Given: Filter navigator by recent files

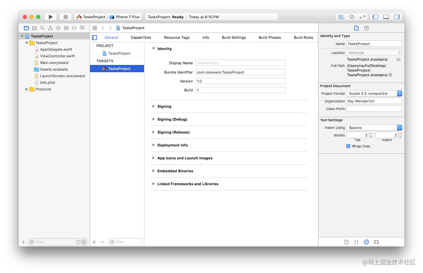Looking at the screenshot, I should [78, 242].
